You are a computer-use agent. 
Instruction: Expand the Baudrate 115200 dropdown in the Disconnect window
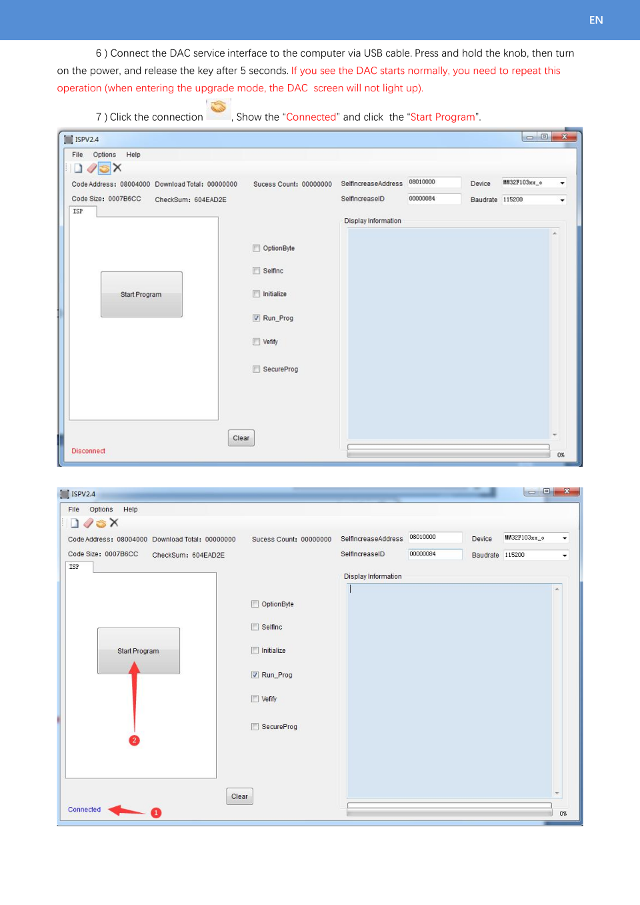tap(562, 200)
